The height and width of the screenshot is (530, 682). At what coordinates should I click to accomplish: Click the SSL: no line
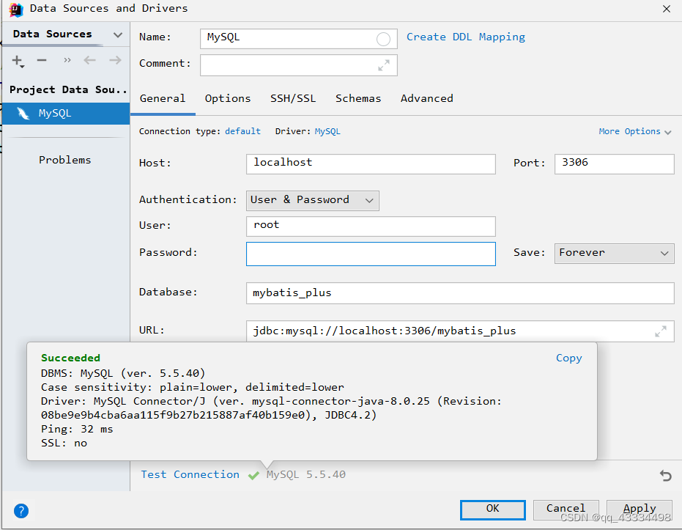tap(64, 443)
